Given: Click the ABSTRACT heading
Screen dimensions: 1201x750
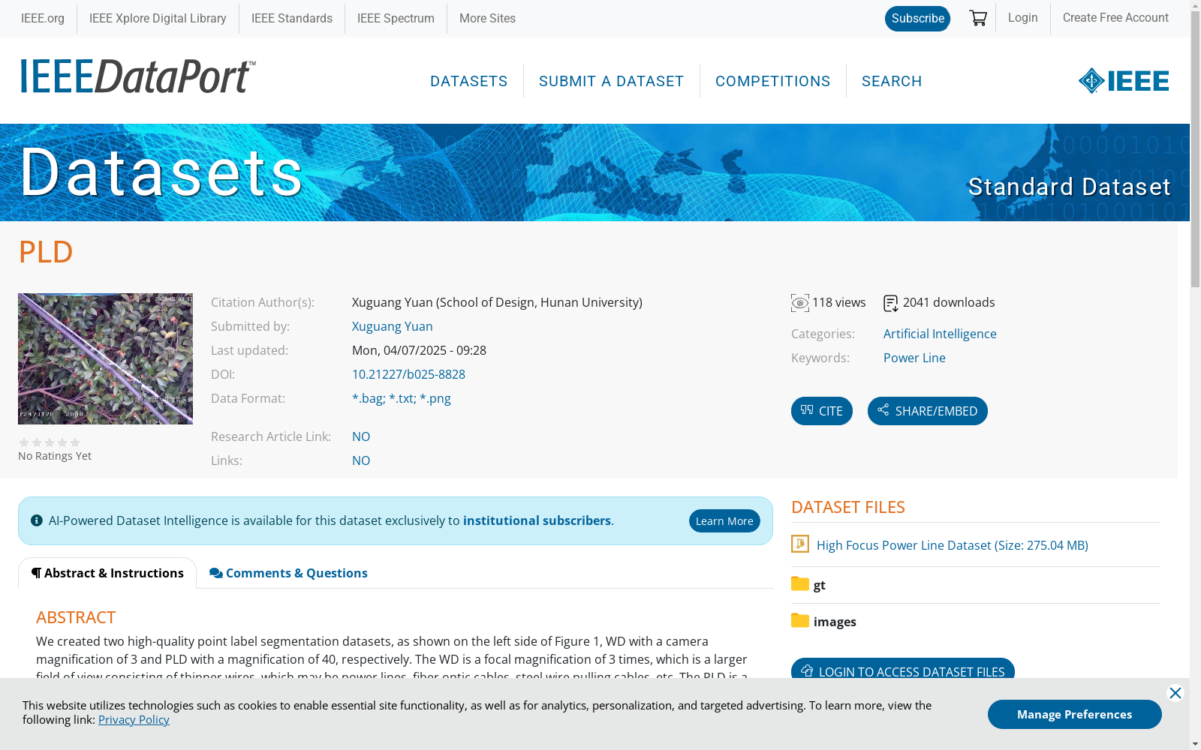Looking at the screenshot, I should tap(76, 617).
